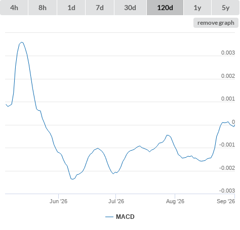This screenshot has width=240, height=230.
Task: Click the Aug '26 axis label
Action: tap(175, 201)
